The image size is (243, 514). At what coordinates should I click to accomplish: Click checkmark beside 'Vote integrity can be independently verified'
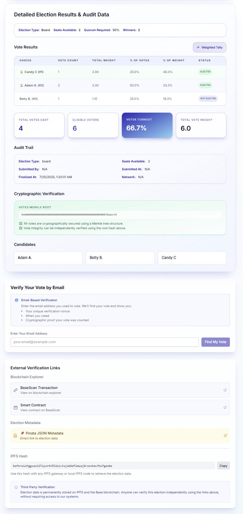(21, 228)
